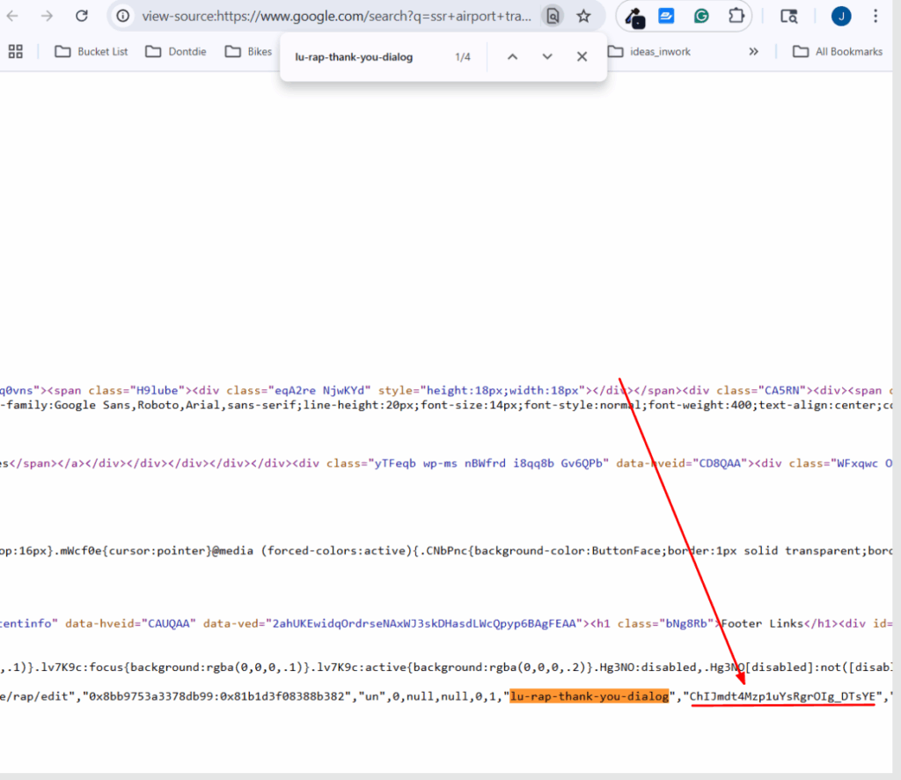This screenshot has height=780, width=901.
Task: Click the find-in-page icon in address bar
Action: point(552,16)
